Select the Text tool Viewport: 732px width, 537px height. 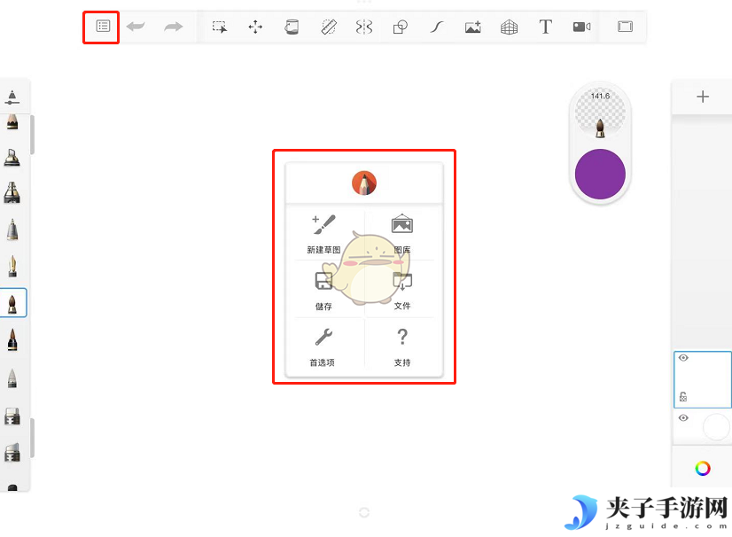[545, 27]
